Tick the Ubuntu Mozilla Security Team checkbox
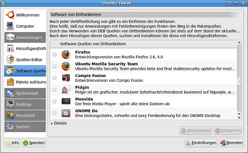This screenshot has height=153, width=248. pyautogui.click(x=54, y=66)
